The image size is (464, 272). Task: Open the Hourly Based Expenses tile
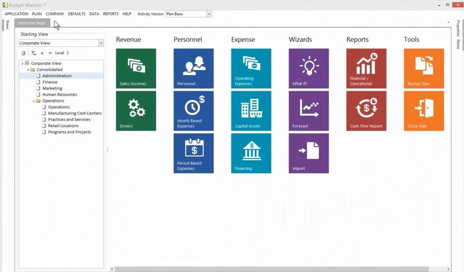(x=193, y=111)
